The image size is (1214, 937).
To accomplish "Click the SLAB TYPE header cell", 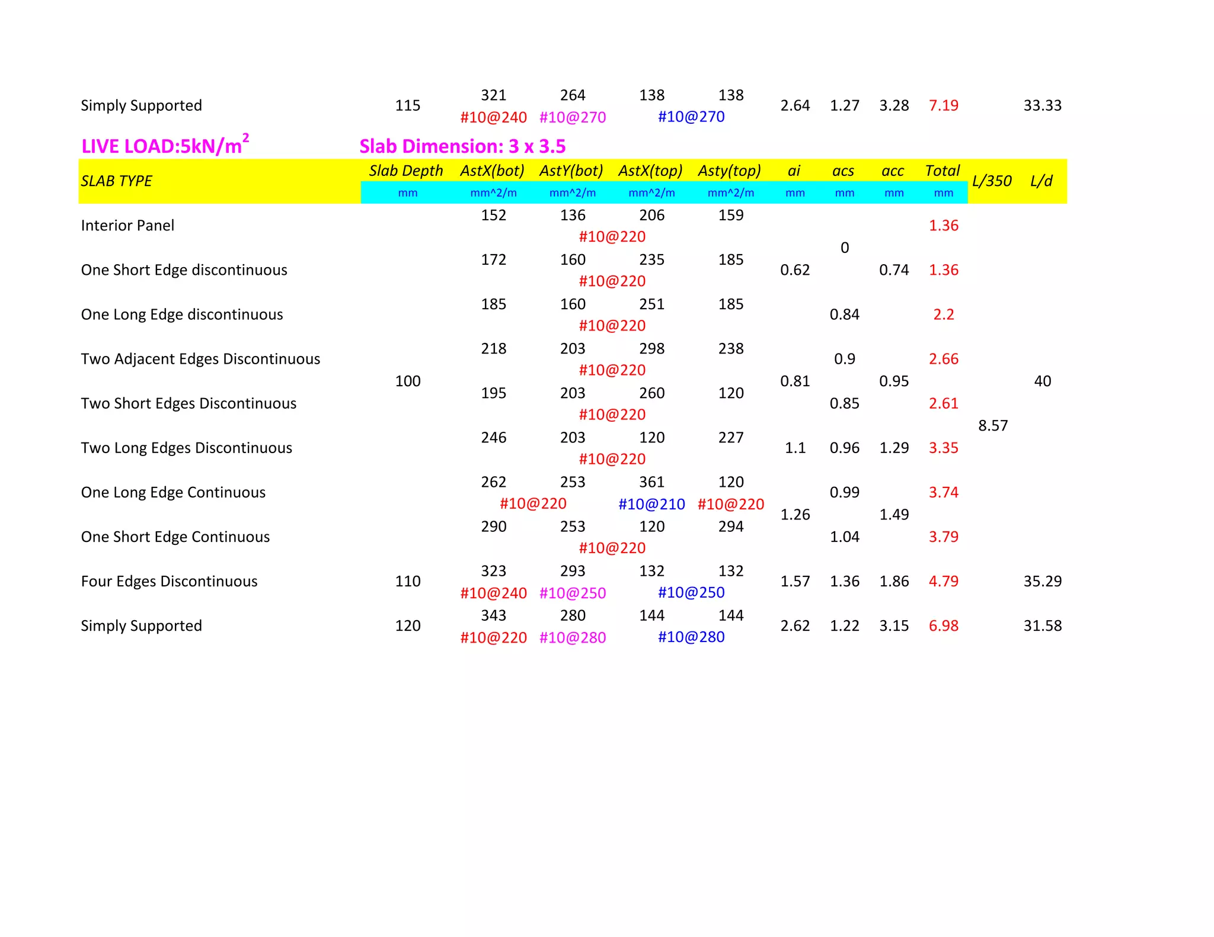I will pyautogui.click(x=117, y=181).
